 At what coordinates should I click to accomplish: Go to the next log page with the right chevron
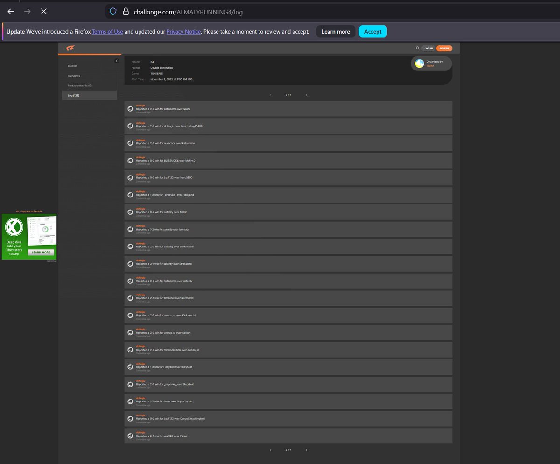[x=307, y=95]
